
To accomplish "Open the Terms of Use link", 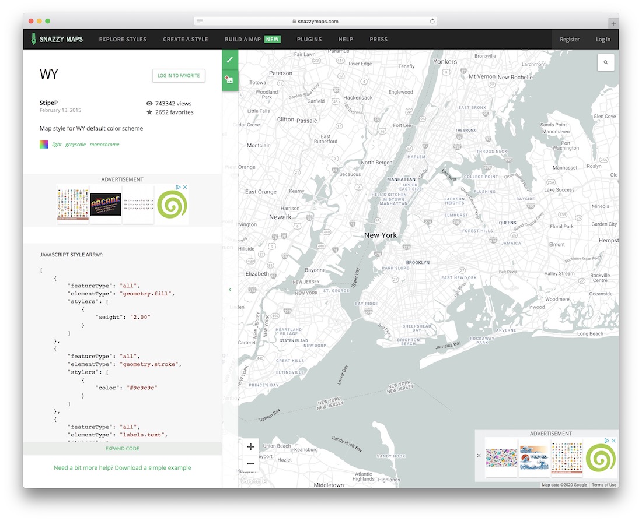I will 604,485.
